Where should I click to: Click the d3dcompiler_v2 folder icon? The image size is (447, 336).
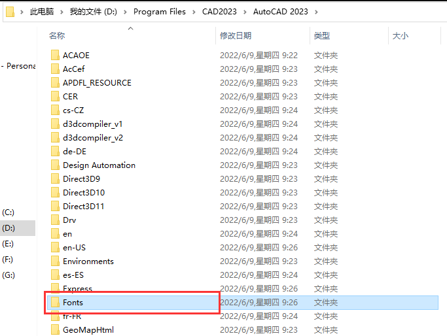55,137
